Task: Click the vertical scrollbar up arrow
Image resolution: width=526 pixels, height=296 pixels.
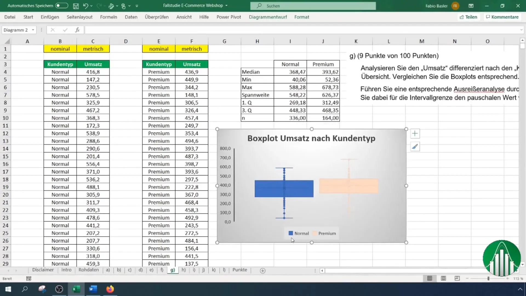Action: click(x=522, y=41)
